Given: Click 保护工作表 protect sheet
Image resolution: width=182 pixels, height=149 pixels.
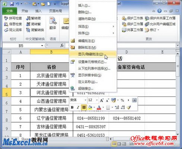Looking at the screenshot, I should pyautogui.click(x=132, y=18).
